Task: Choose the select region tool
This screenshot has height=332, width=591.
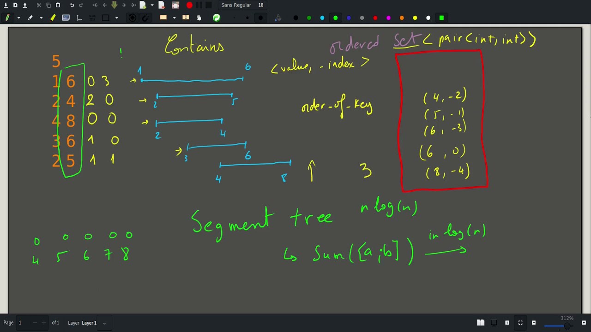Action: click(x=163, y=18)
